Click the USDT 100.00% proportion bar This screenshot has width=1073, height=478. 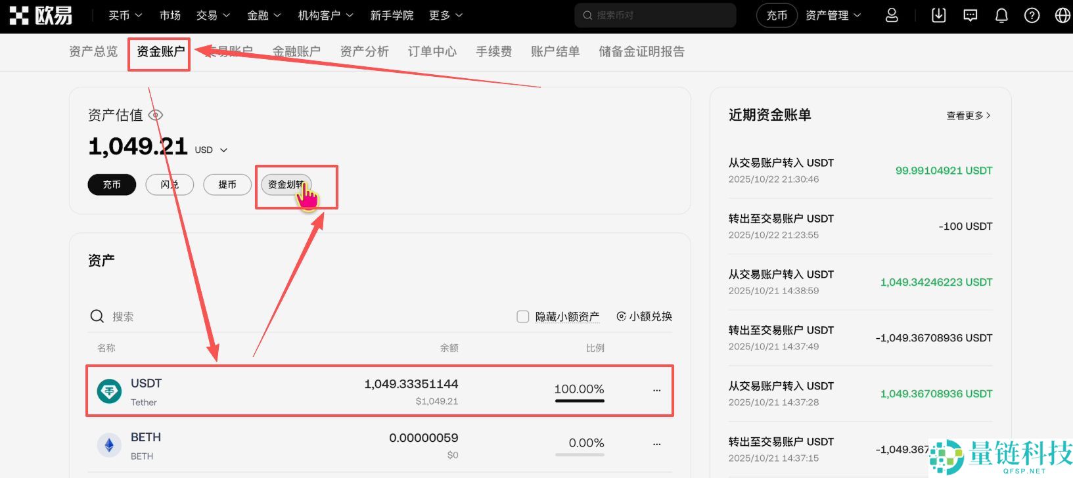pos(580,401)
